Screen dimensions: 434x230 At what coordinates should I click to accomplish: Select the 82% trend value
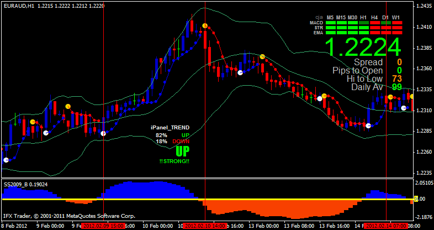click(161, 135)
